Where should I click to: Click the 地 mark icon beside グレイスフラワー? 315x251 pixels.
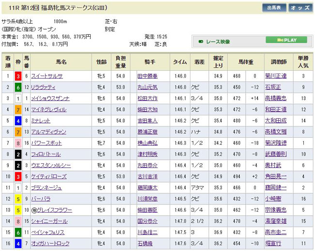pos(34,210)
